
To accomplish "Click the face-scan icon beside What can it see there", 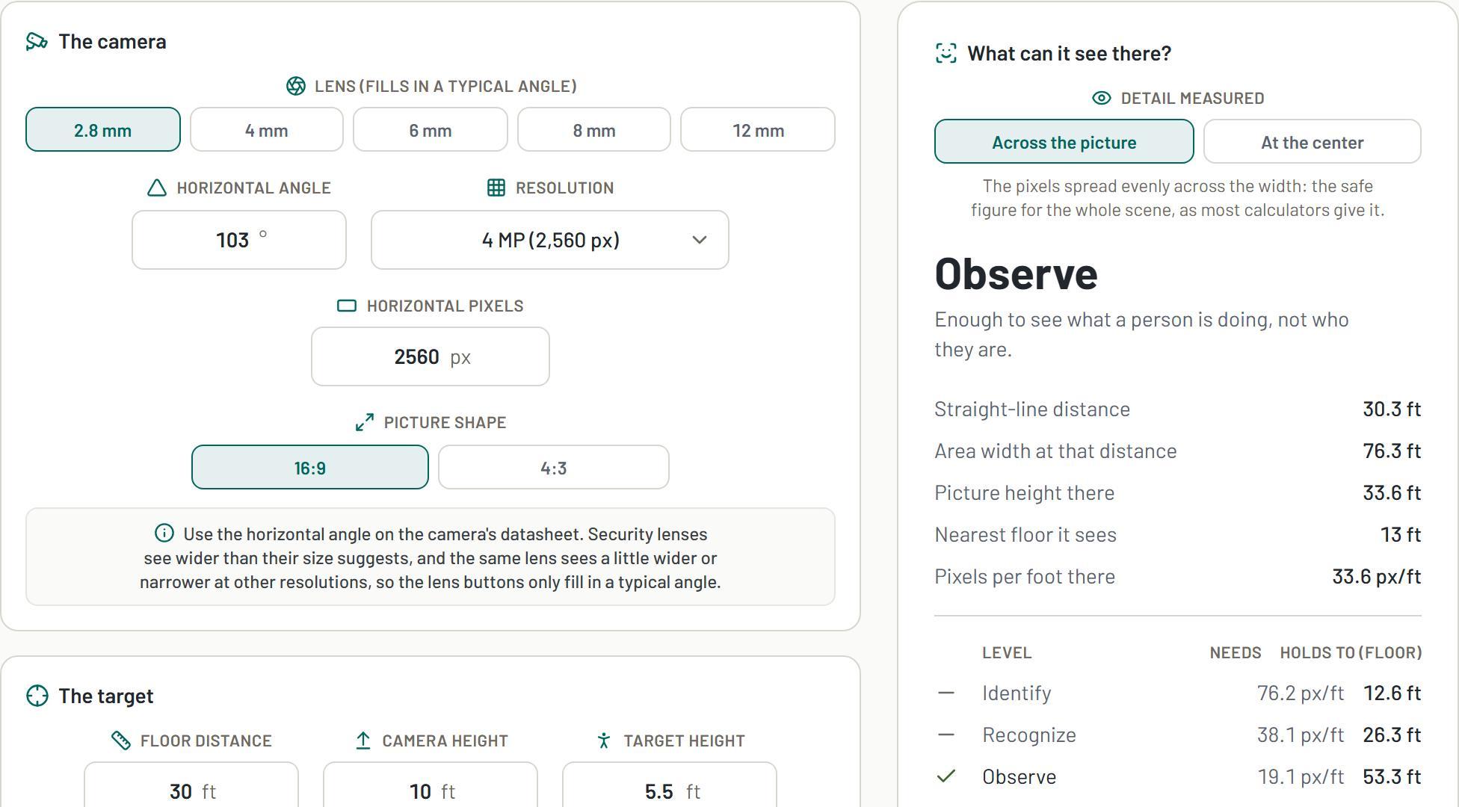I will click(x=946, y=53).
